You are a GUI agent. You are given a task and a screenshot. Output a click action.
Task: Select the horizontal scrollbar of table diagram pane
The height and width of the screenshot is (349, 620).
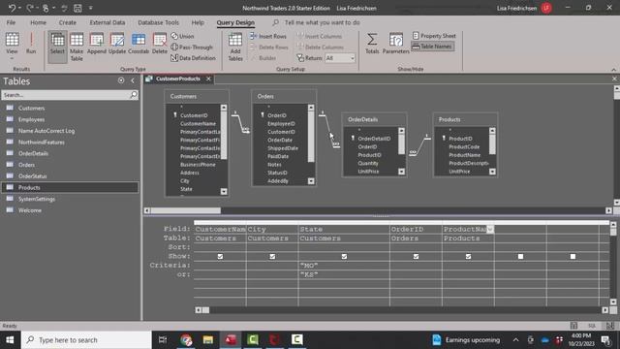pyautogui.click(x=185, y=210)
